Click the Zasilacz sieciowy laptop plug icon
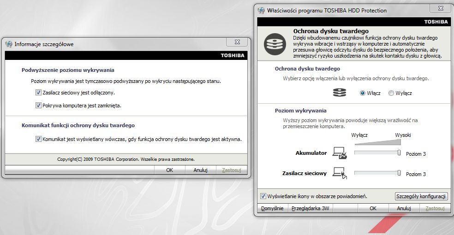The width and height of the screenshot is (454, 235). point(340,173)
